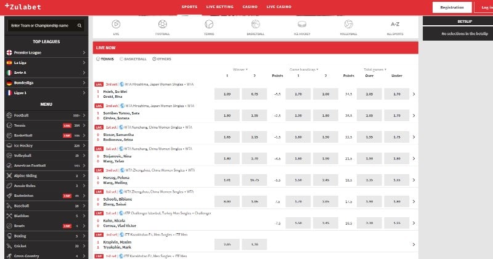Select the Volleyball icon in top bar
Screen dimensions: 493x259
pyautogui.click(x=349, y=24)
